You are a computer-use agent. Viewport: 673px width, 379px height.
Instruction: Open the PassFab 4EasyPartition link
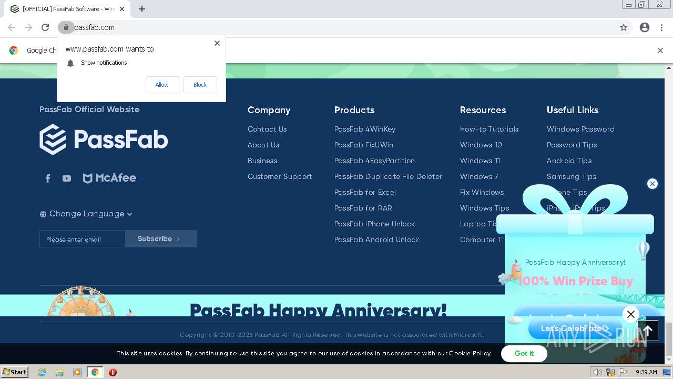pos(374,161)
